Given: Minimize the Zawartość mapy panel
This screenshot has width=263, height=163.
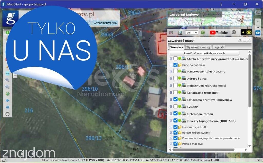Looking at the screenshot, I should [245, 40].
